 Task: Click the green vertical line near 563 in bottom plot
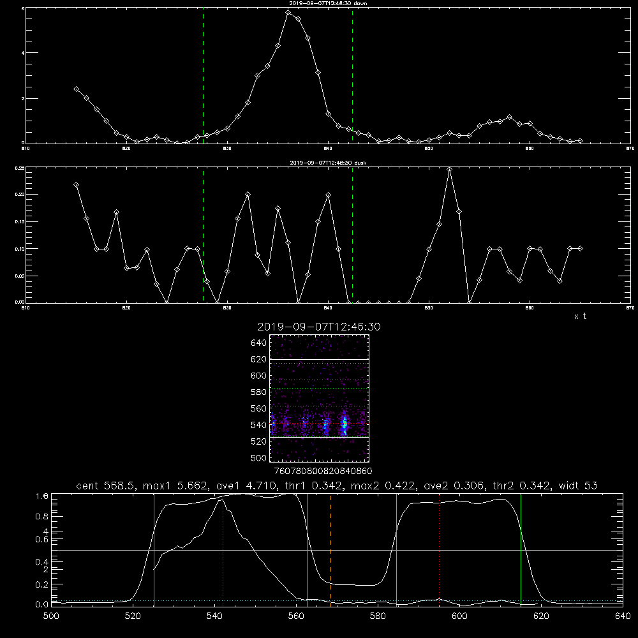click(308, 550)
